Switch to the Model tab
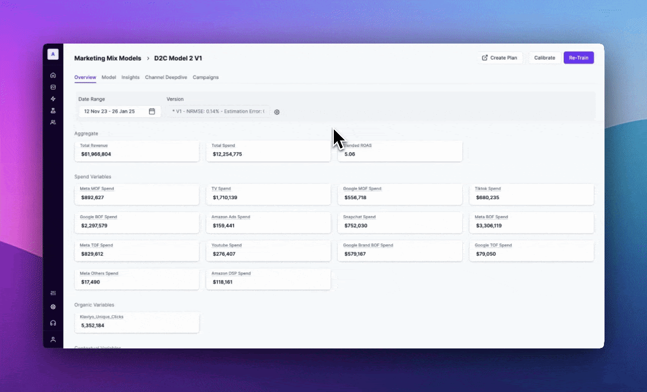647x392 pixels. click(x=108, y=77)
